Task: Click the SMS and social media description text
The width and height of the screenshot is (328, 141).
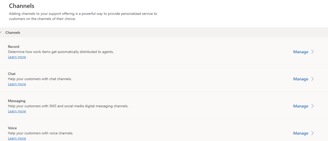Action: (68, 106)
